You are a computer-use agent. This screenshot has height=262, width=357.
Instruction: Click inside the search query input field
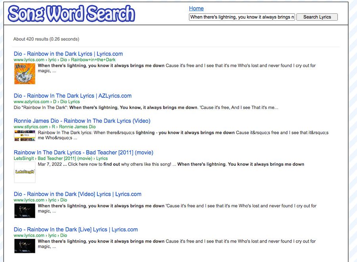pos(242,17)
